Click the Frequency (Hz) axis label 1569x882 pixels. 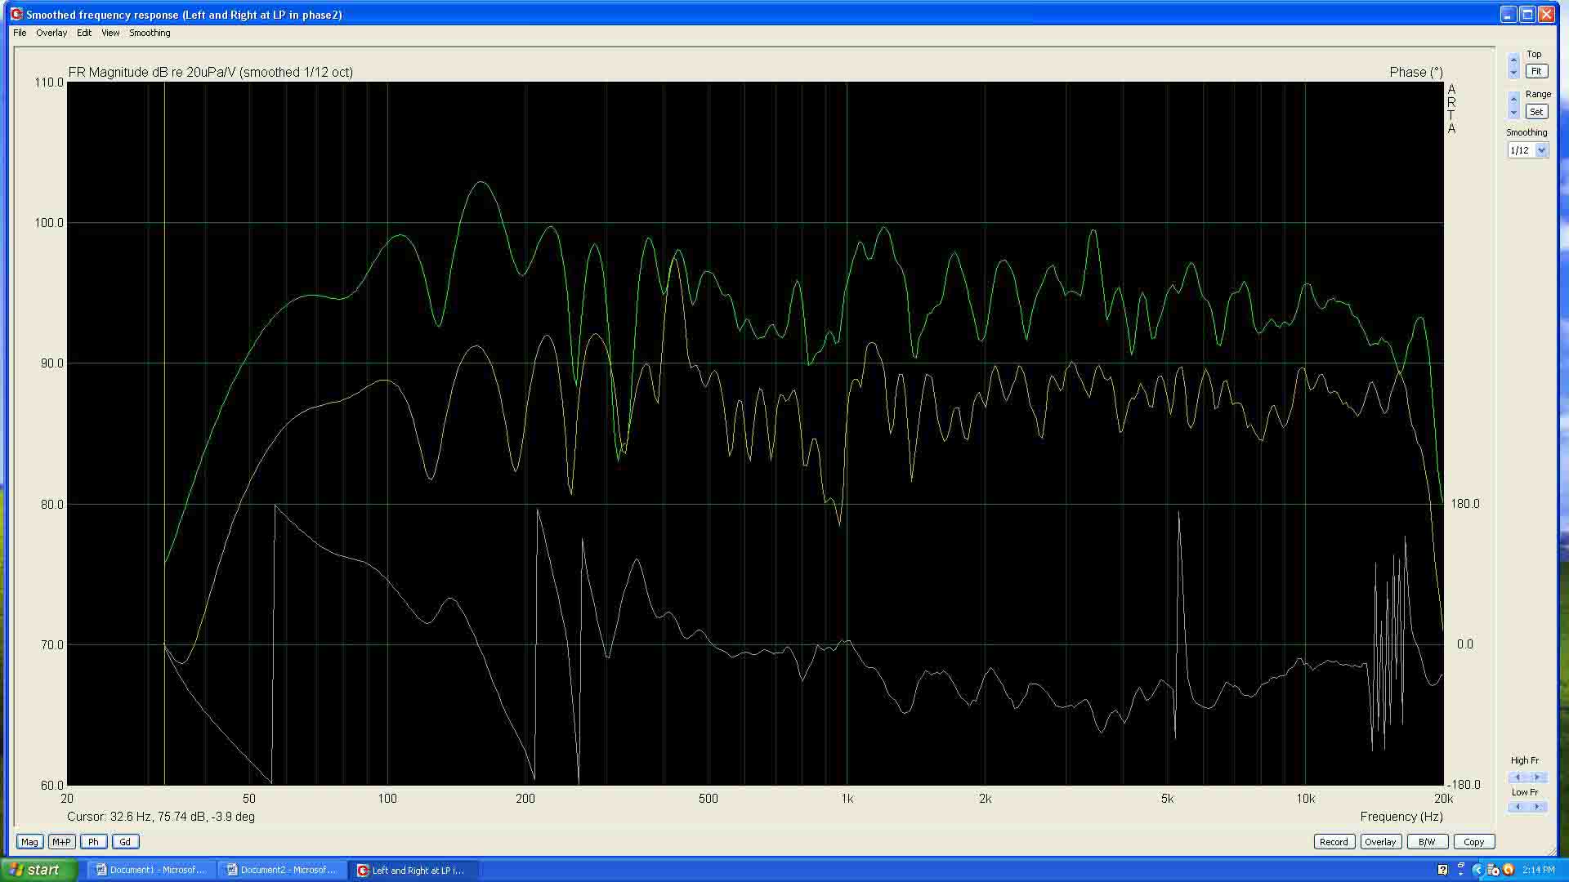[x=1401, y=817]
